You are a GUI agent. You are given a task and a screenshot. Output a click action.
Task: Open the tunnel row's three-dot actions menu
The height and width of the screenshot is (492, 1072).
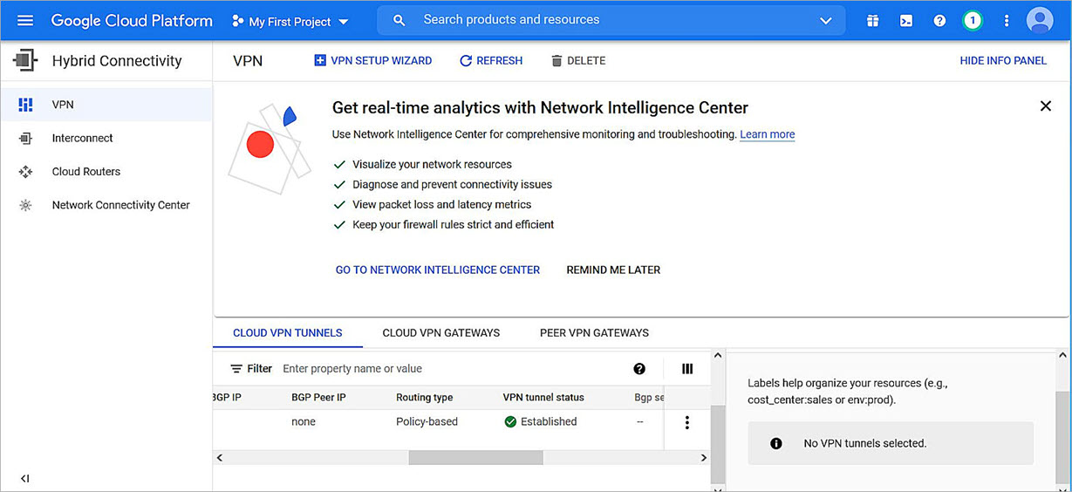click(x=687, y=422)
